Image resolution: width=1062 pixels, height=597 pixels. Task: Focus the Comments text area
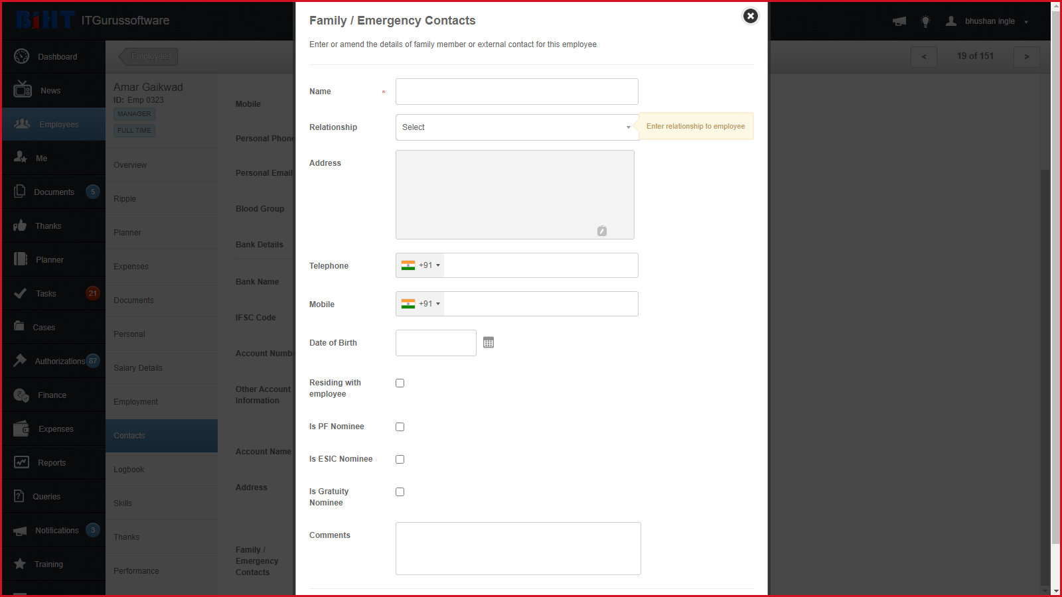[518, 549]
